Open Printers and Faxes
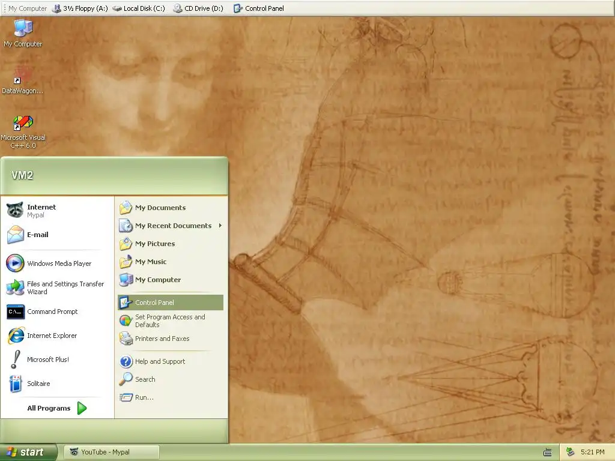This screenshot has height=461, width=615. [x=170, y=339]
